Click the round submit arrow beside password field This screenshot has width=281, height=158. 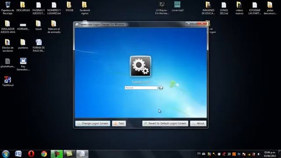point(161,88)
